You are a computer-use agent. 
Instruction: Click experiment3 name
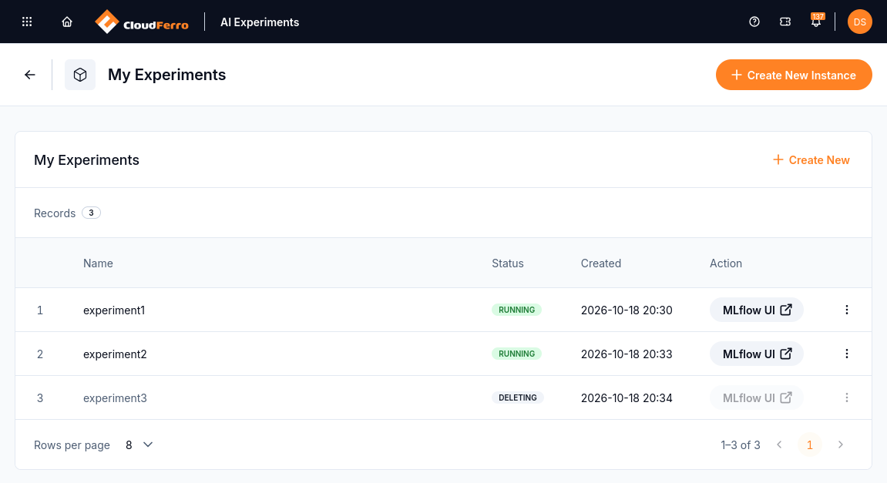(x=115, y=399)
